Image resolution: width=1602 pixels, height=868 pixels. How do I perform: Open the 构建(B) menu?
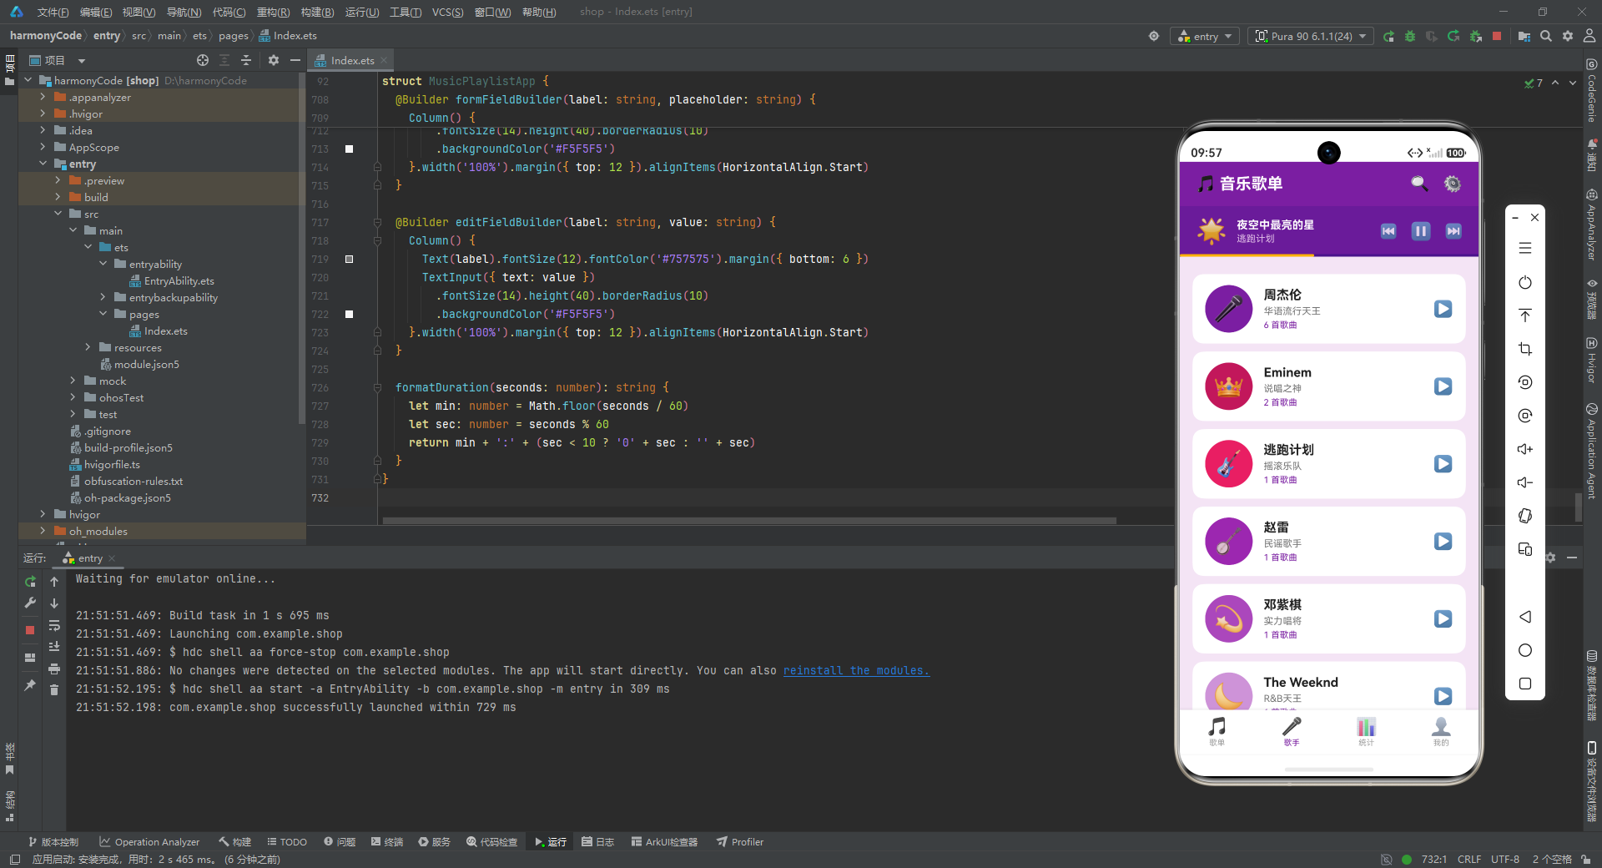[x=317, y=12]
